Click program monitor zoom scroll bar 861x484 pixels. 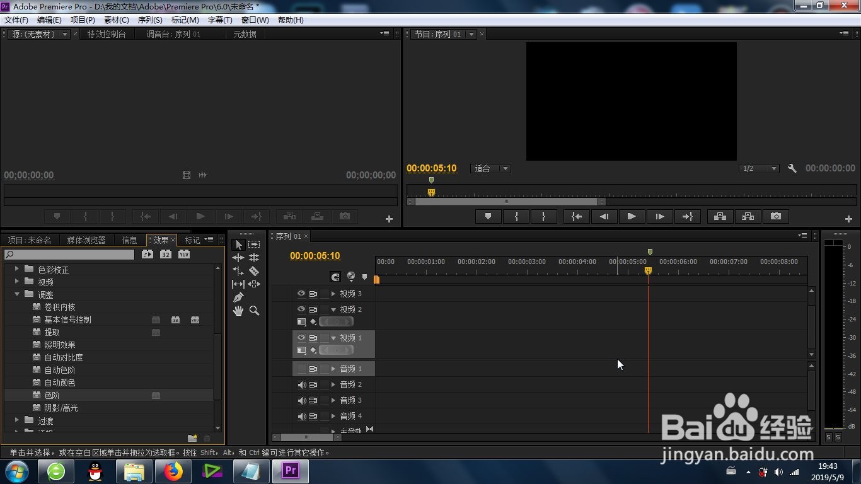click(506, 202)
